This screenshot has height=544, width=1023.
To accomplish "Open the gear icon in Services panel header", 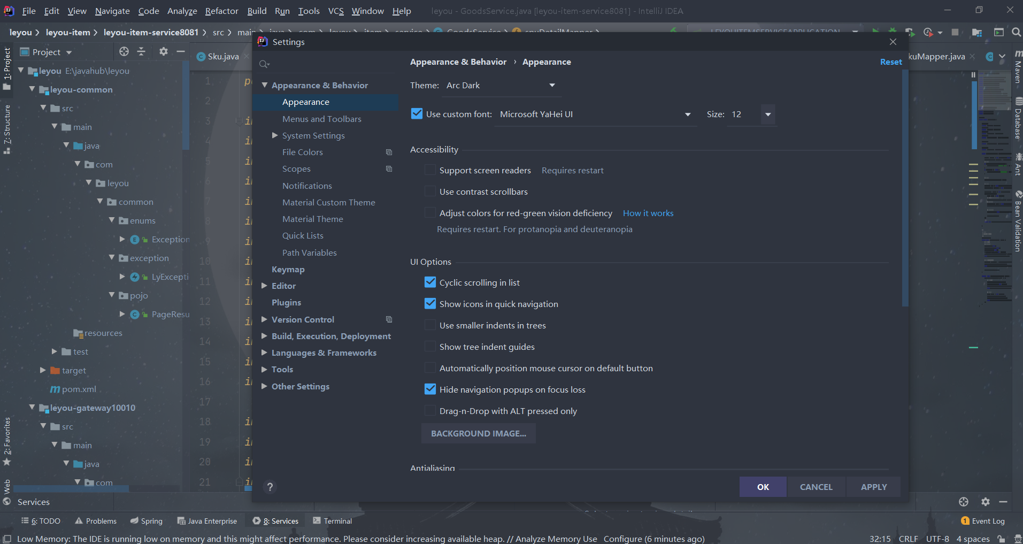I will pos(986,502).
